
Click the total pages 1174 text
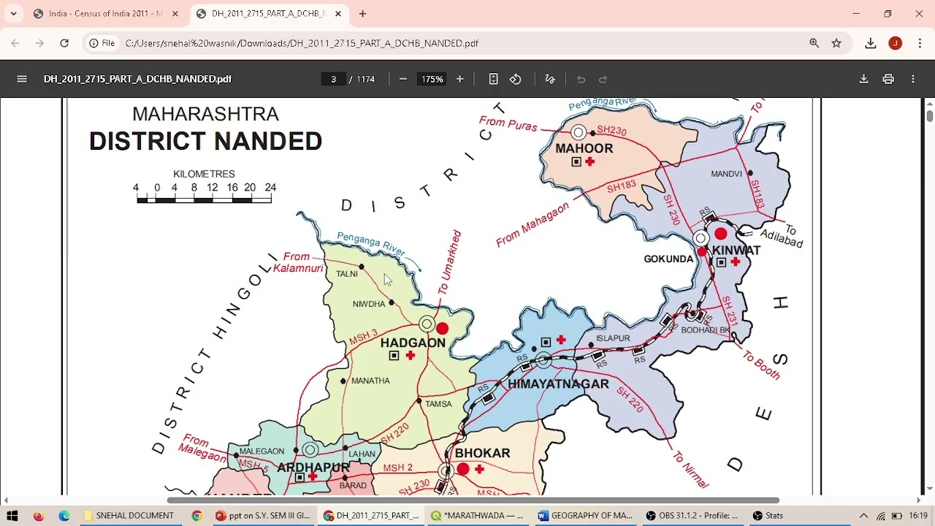365,79
